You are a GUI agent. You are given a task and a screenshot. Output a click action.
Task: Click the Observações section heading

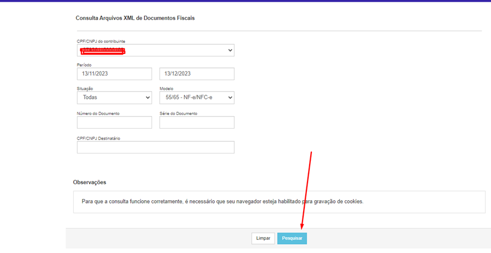coord(89,182)
